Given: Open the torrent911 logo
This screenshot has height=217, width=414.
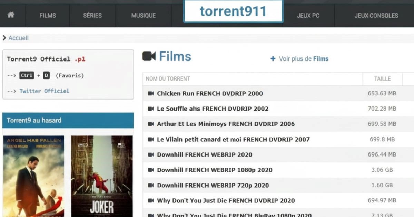Looking at the screenshot, I should pos(233,11).
